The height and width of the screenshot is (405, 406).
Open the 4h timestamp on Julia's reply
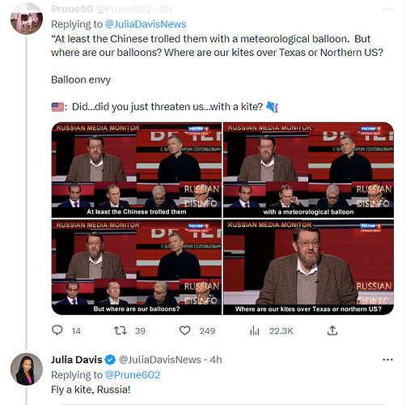tap(216, 360)
